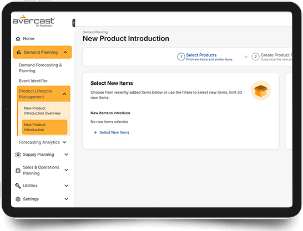The height and width of the screenshot is (231, 303).
Task: Collapse Product Lifecycle Management chevron
Action: [x=64, y=94]
